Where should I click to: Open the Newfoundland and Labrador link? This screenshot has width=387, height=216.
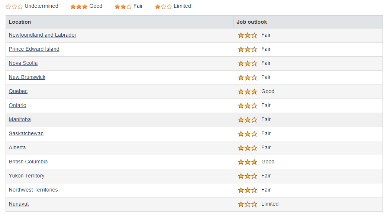[42, 35]
